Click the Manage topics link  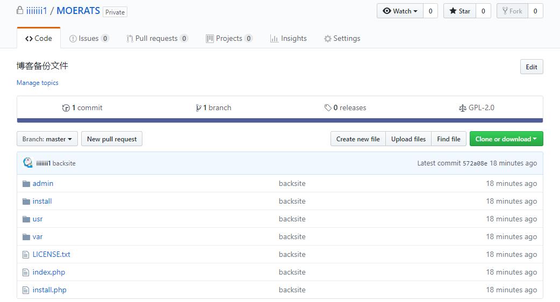pyautogui.click(x=38, y=82)
